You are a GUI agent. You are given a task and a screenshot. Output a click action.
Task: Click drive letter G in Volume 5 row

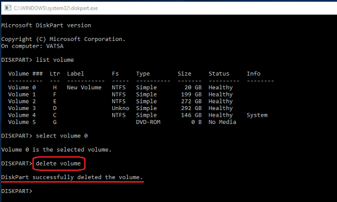click(x=55, y=122)
